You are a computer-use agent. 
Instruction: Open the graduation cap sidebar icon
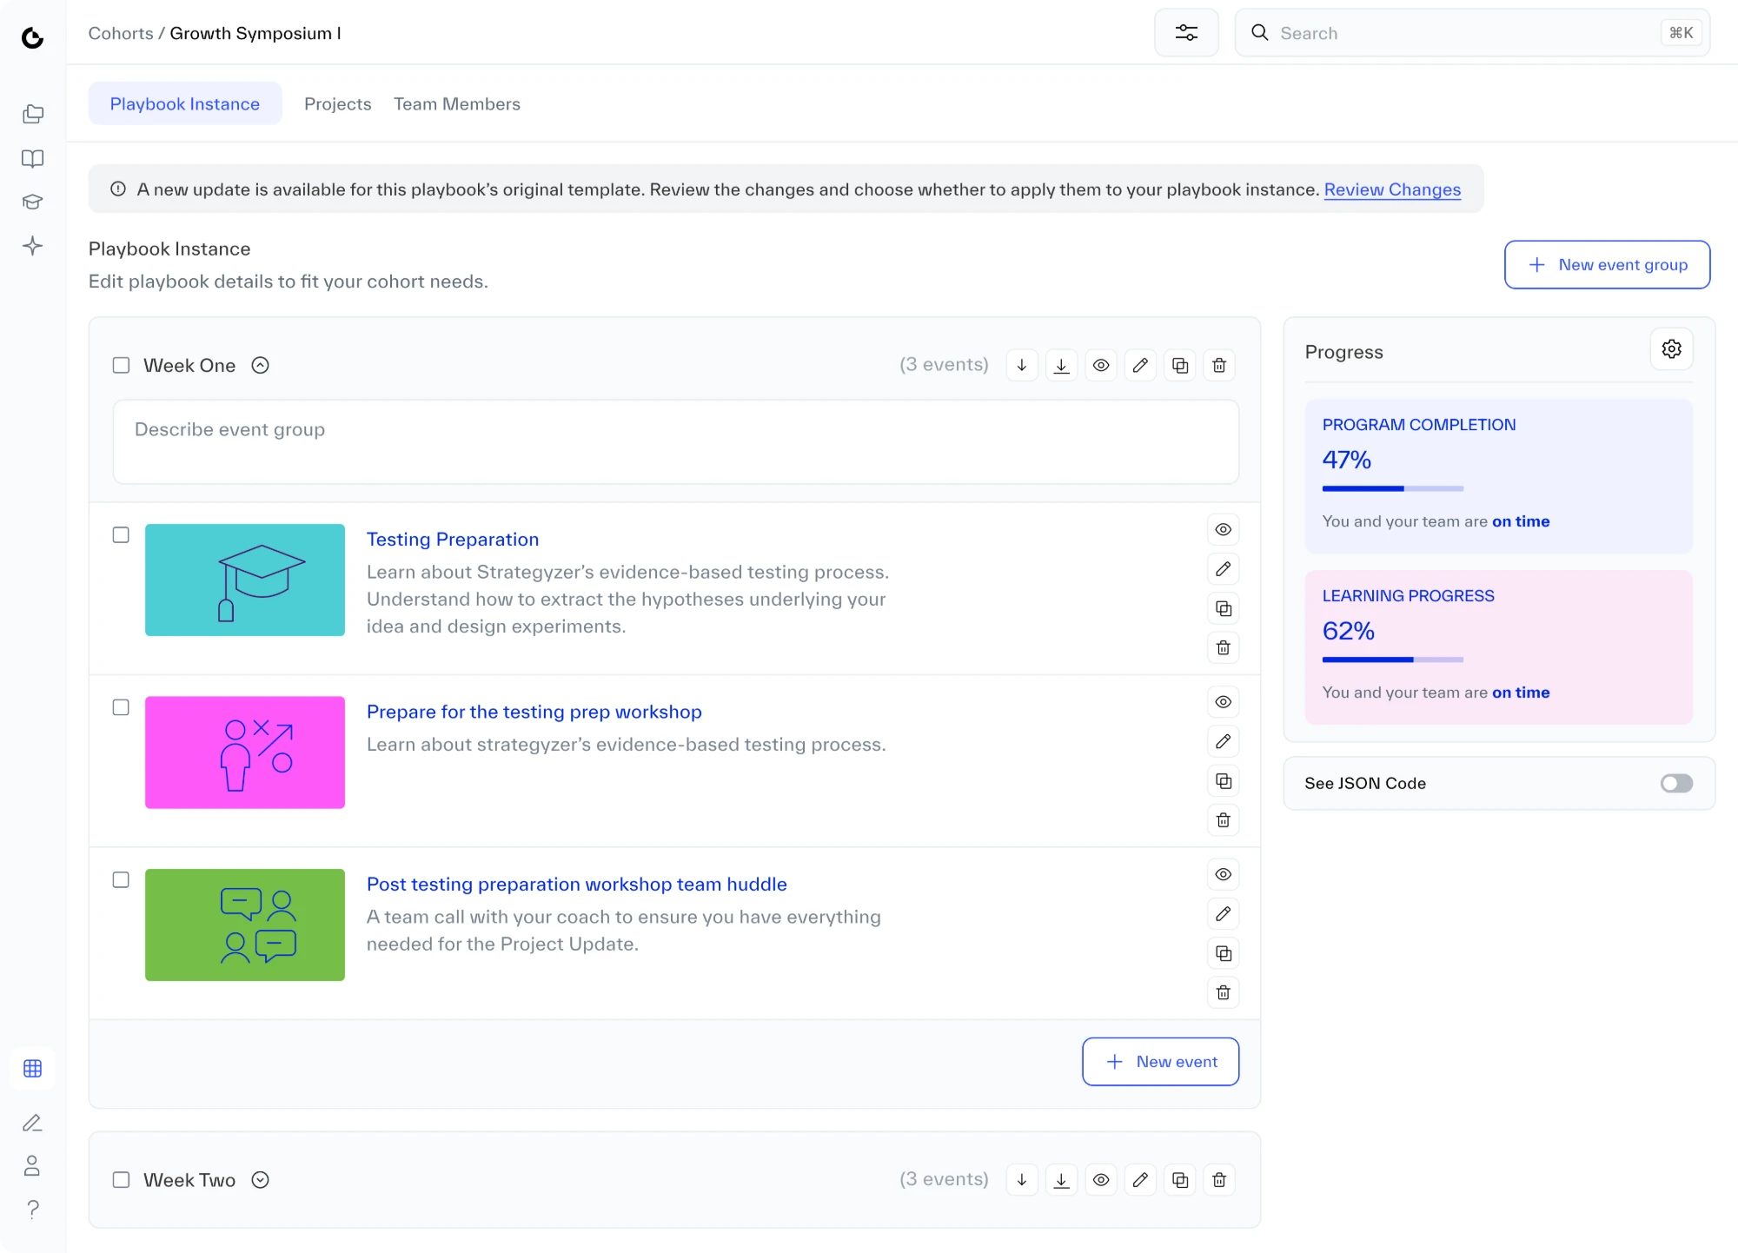(x=32, y=202)
